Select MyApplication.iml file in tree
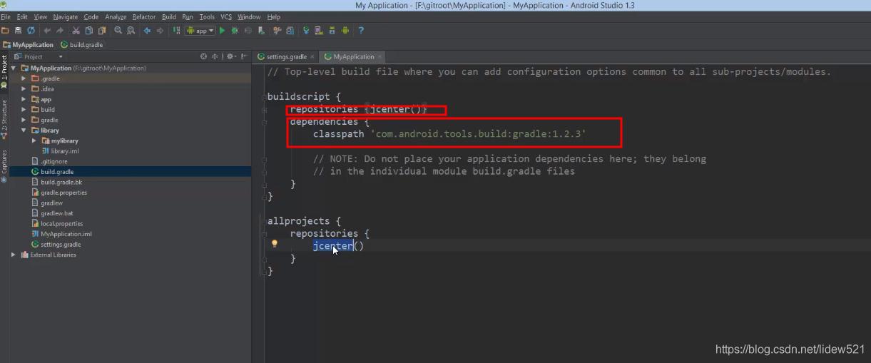This screenshot has height=363, width=871. tap(61, 234)
